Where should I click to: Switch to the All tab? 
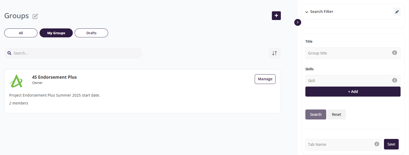point(21,33)
